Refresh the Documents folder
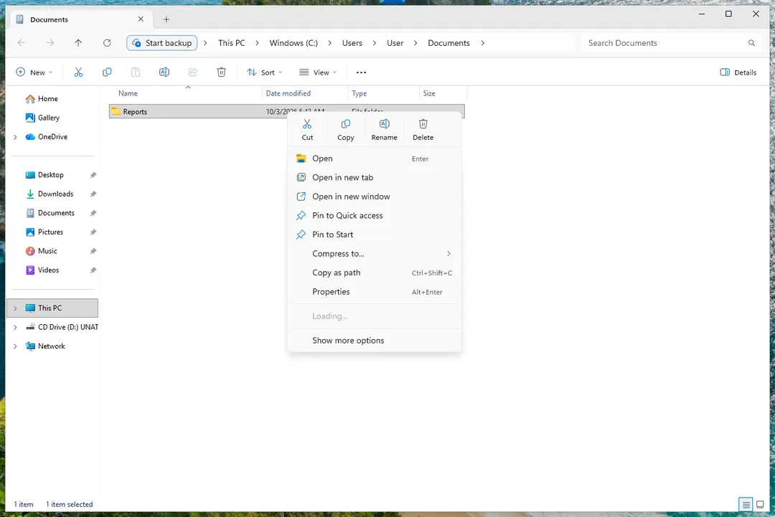This screenshot has width=775, height=517. coord(107,43)
